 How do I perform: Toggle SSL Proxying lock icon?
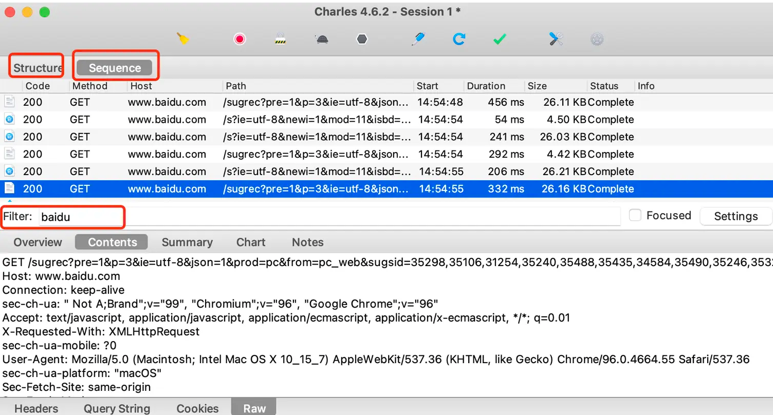[280, 39]
